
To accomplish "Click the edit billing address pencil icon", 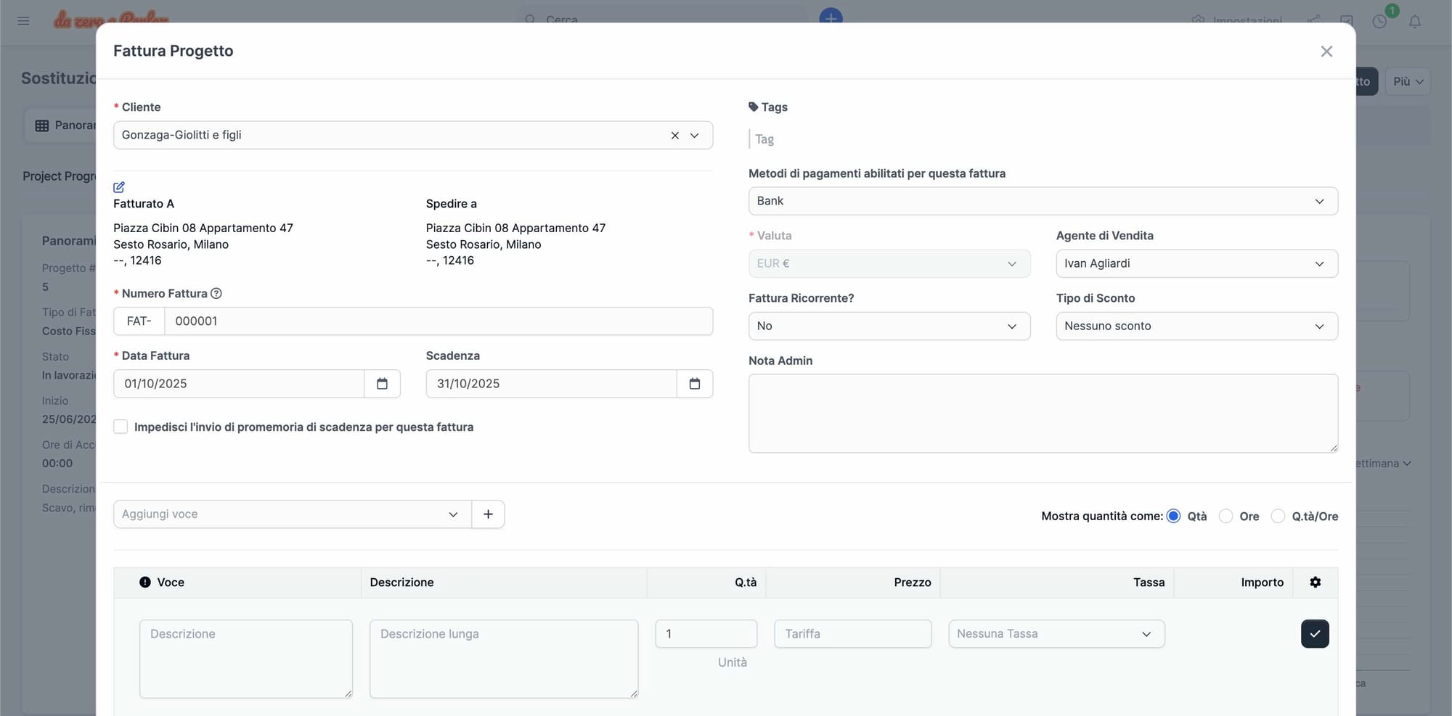I will tap(119, 187).
